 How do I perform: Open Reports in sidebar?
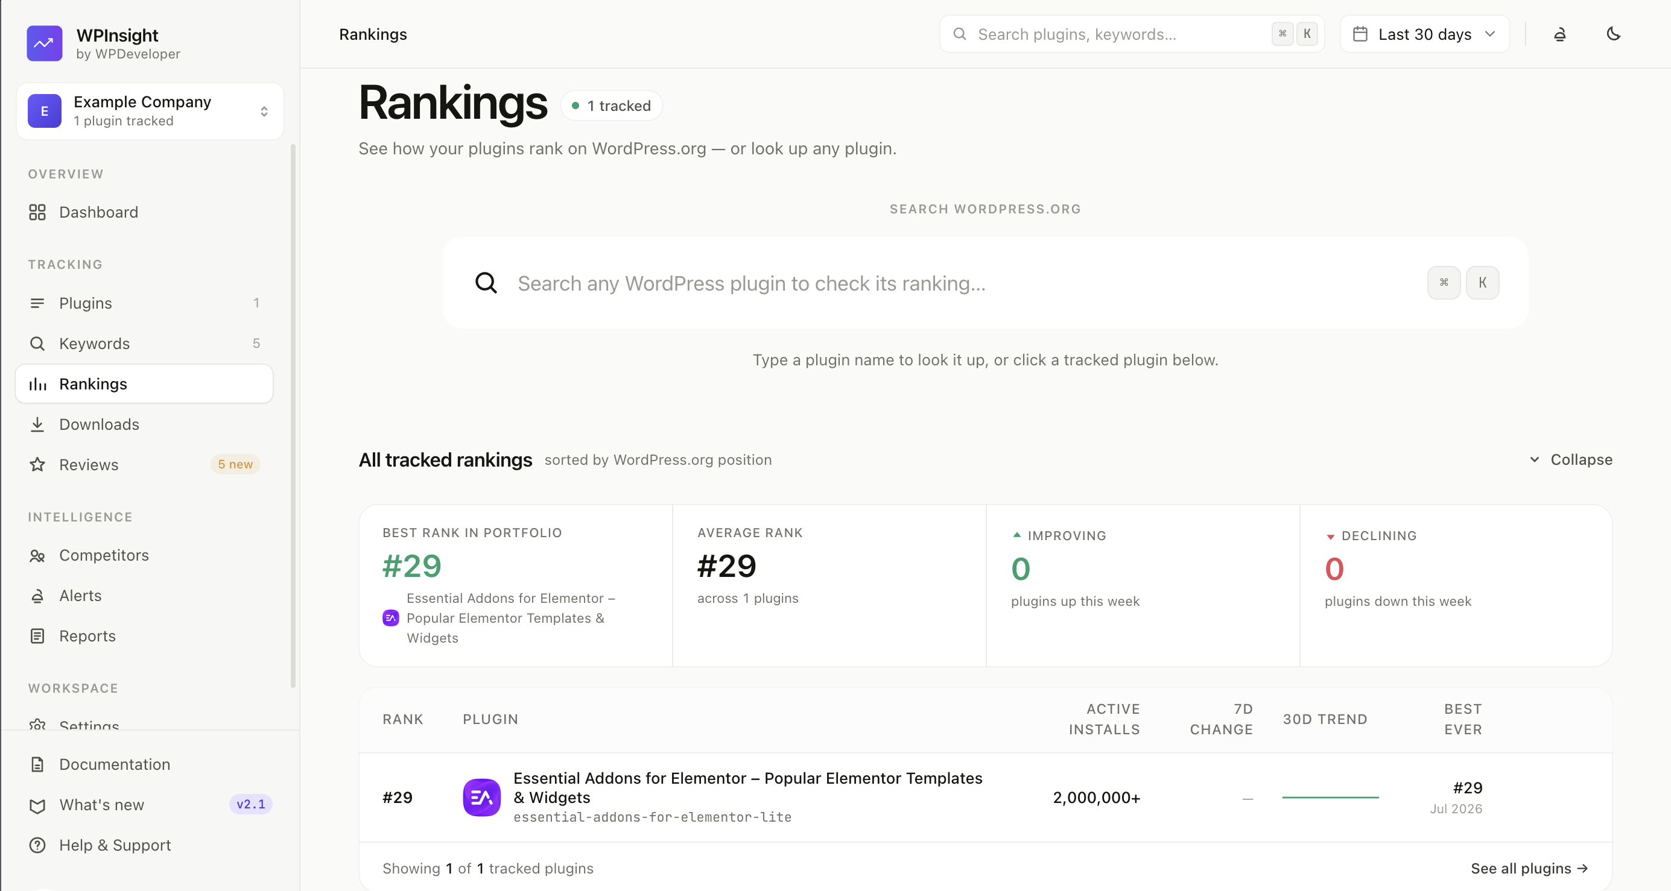pyautogui.click(x=144, y=635)
